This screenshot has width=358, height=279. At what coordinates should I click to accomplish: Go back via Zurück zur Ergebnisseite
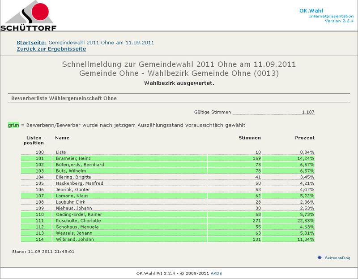pos(51,48)
